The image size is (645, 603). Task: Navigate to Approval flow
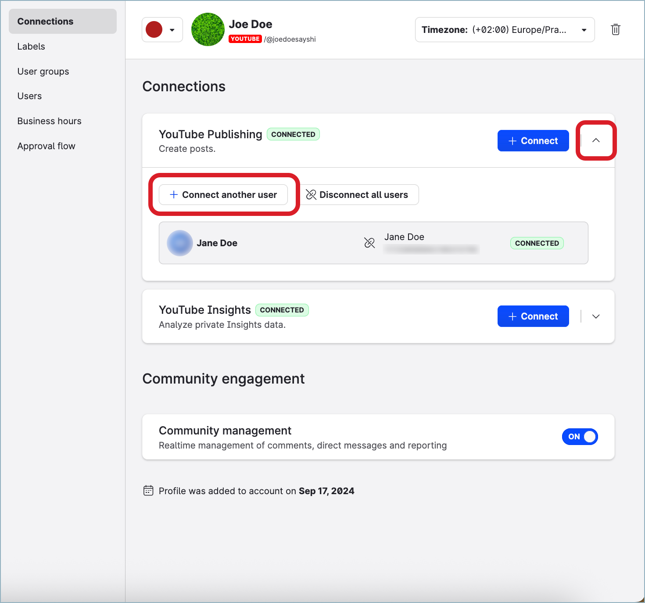coord(46,146)
